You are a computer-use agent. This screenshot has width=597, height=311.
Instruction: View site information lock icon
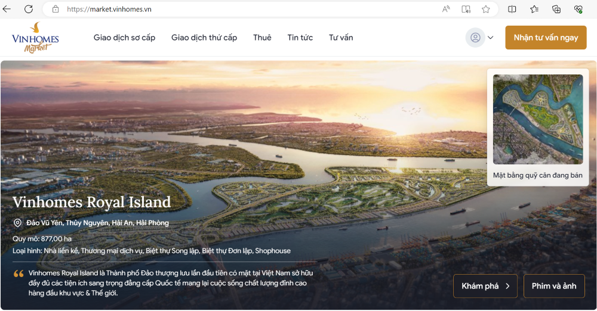click(56, 9)
